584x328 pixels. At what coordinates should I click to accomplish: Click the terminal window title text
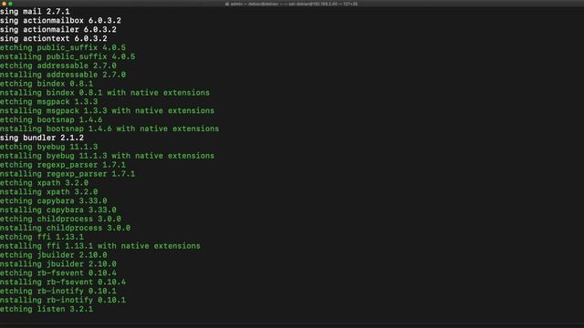291,4
